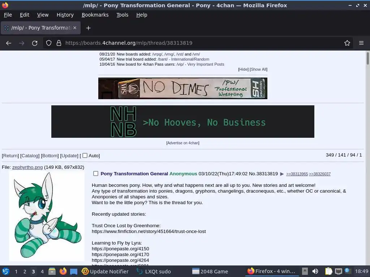370x277 pixels.
Task: Jump to Bottom of thread
Action: pos(50,156)
